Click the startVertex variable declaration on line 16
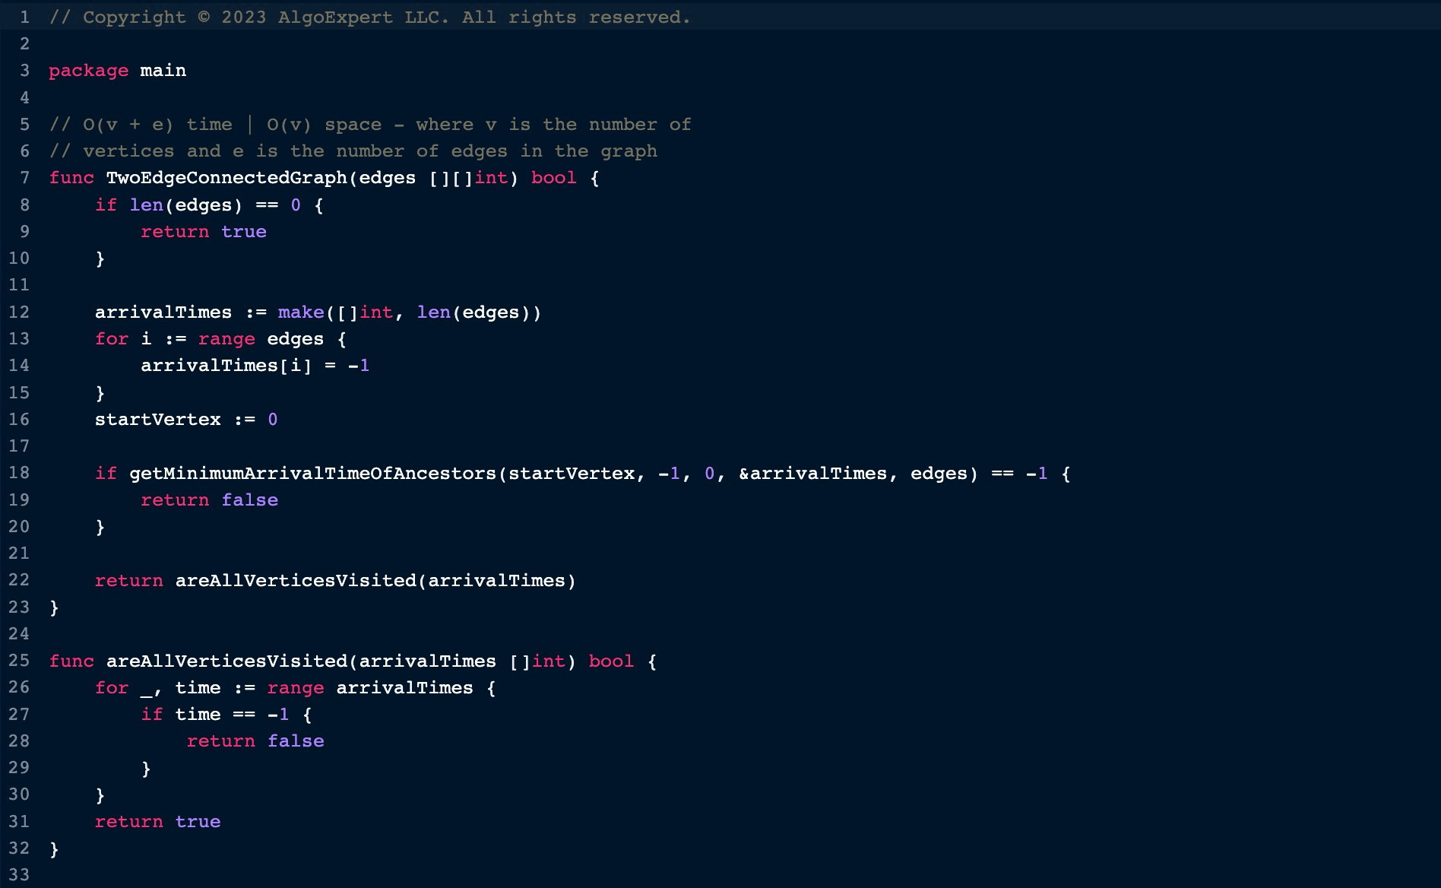The width and height of the screenshot is (1441, 888). (157, 420)
